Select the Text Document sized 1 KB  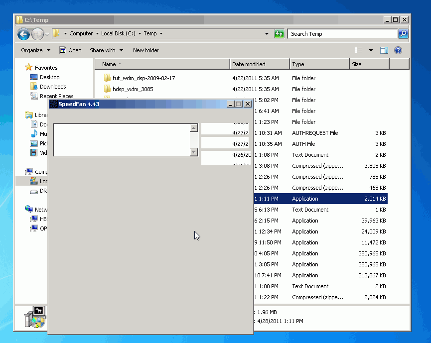click(321, 210)
